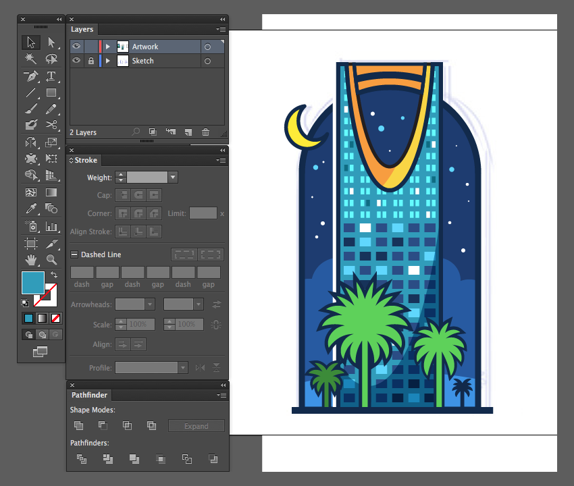Screen dimensions: 574x486
Task: Open the stroke Profile dropdown
Action: click(x=183, y=367)
